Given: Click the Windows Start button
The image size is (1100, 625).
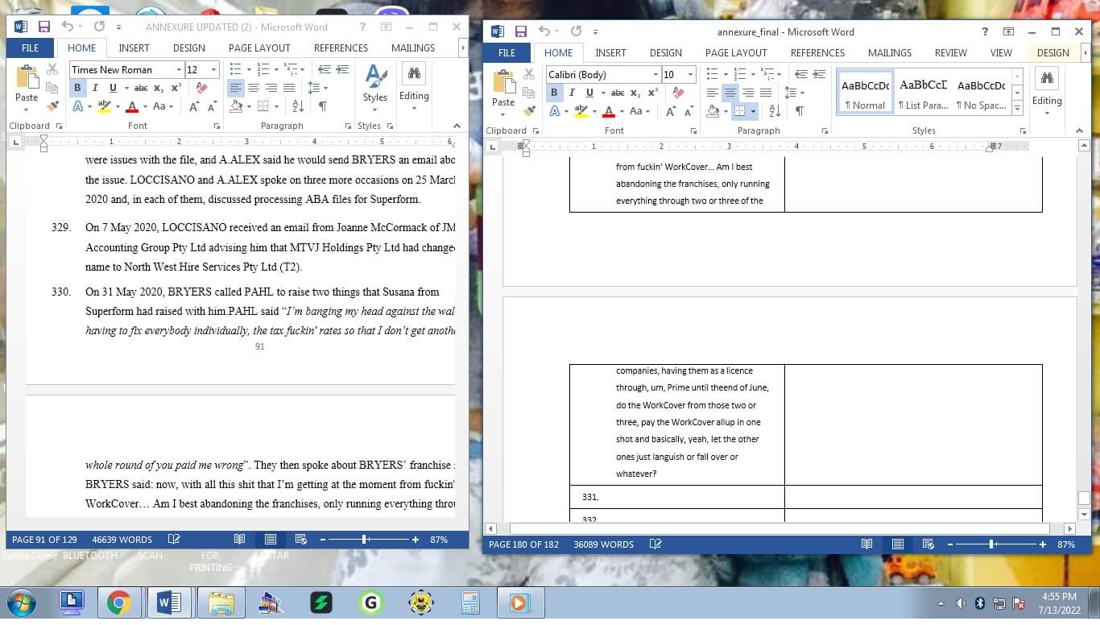Looking at the screenshot, I should tap(20, 602).
